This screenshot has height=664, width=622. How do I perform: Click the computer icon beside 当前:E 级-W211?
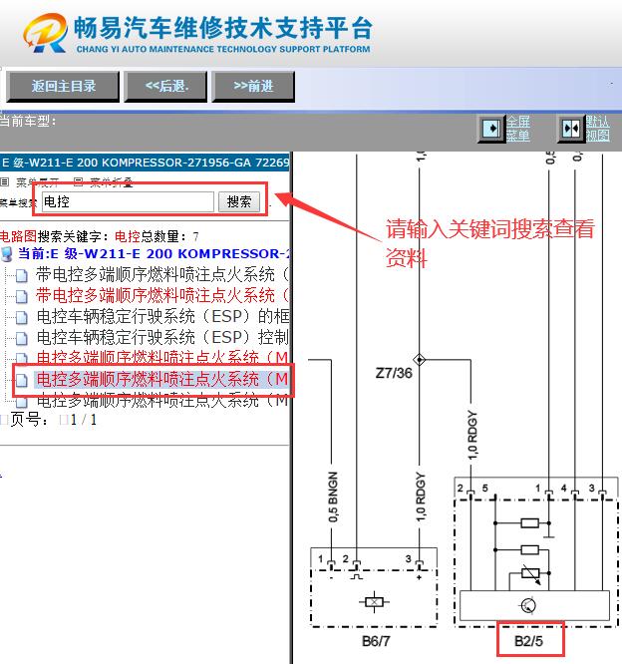click(7, 253)
